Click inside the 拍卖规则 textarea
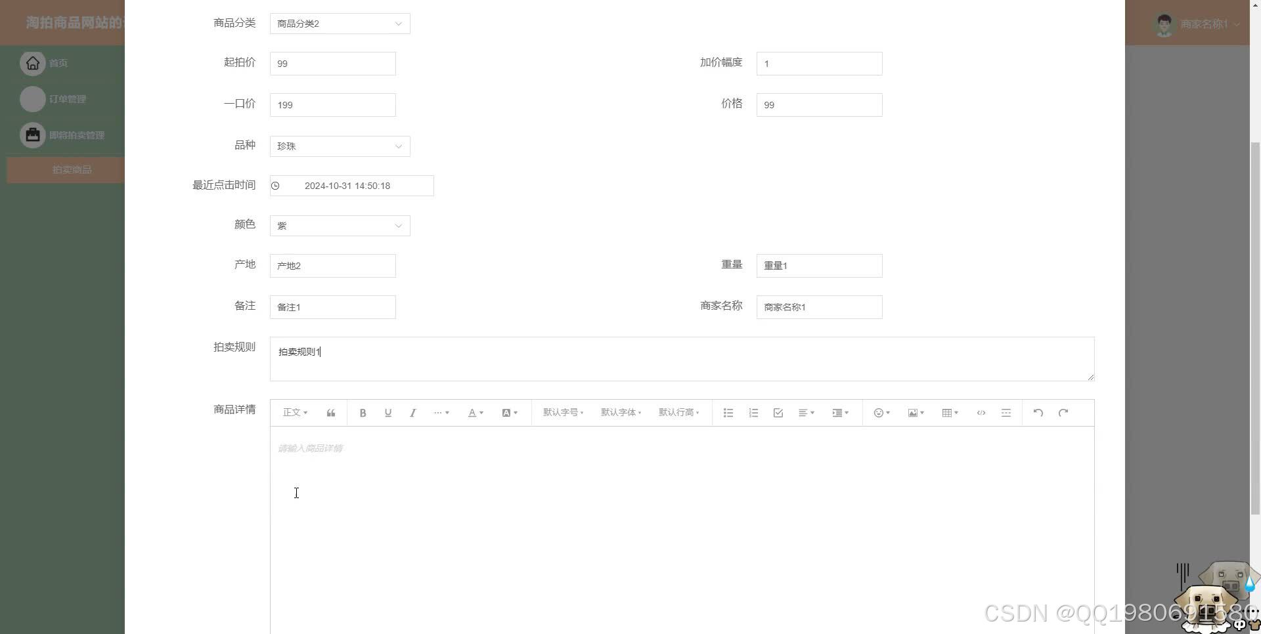Image resolution: width=1261 pixels, height=634 pixels. click(x=682, y=358)
